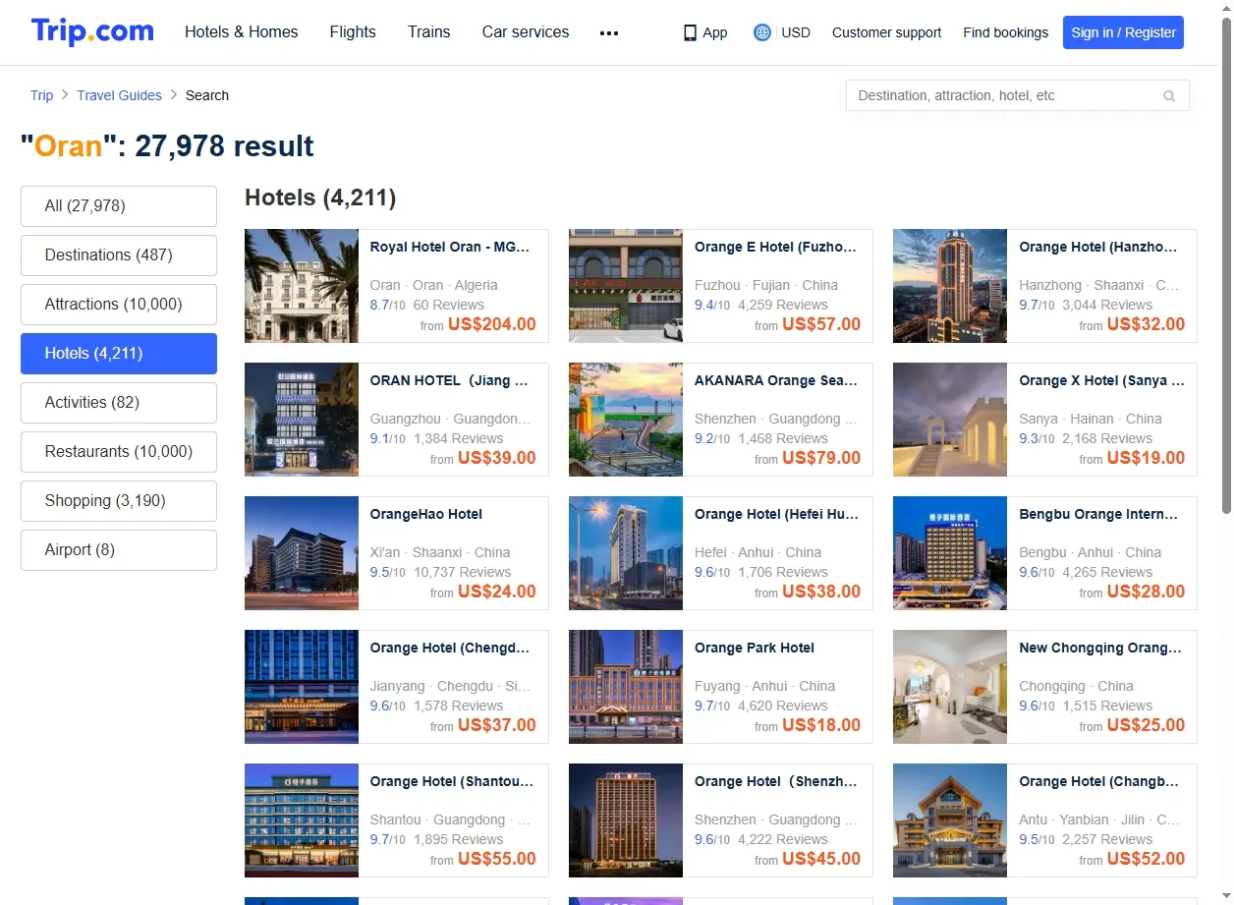Click the 4,259 Reviews text
Image resolution: width=1234 pixels, height=905 pixels.
coord(783,305)
